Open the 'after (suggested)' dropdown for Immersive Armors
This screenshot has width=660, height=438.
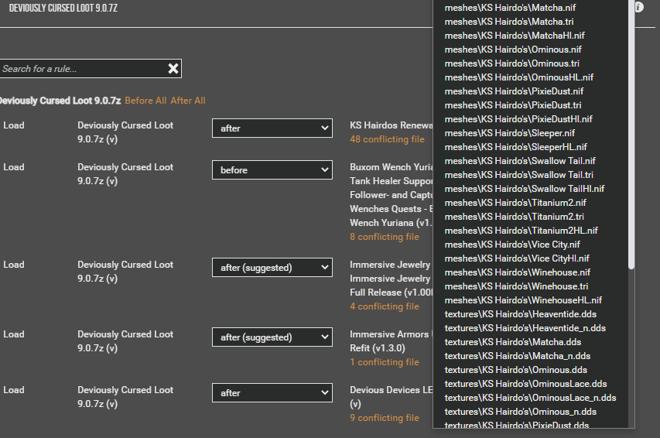(272, 337)
